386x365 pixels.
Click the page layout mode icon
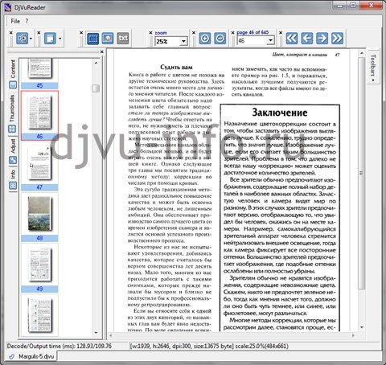22,39
